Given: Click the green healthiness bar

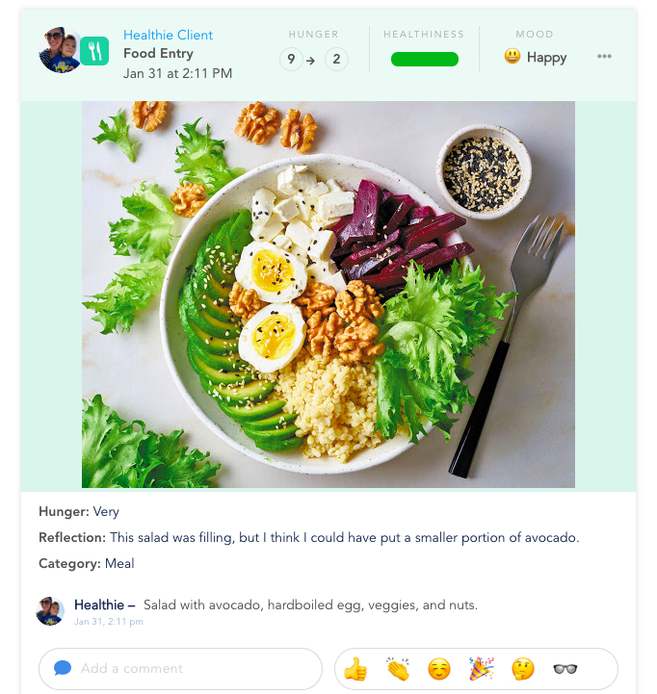Looking at the screenshot, I should 425,59.
